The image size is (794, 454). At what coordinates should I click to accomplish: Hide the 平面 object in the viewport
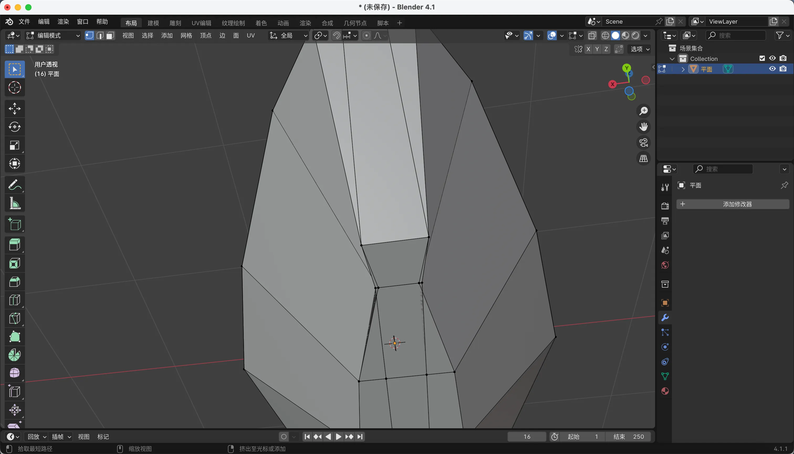coord(772,69)
